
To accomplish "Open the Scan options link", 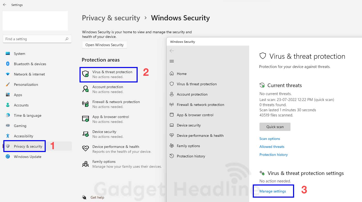I will (270, 139).
